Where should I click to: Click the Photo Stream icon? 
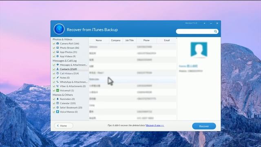pos(58,48)
